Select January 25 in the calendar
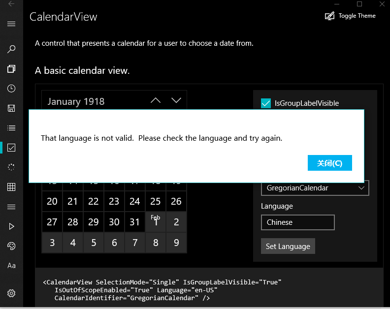390x309 pixels. (x=156, y=201)
